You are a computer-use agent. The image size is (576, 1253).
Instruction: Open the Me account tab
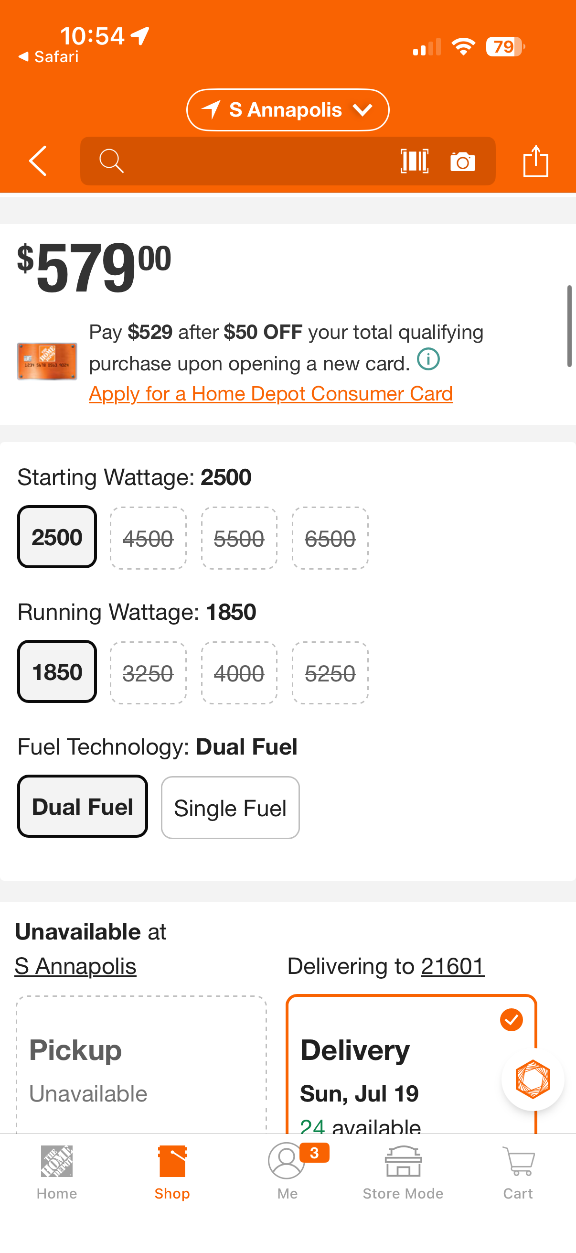(x=288, y=1173)
